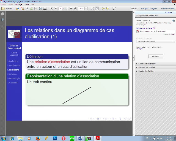This screenshot has width=176, height=141.
Task: Click the Changer language link
Action: click(139, 49)
